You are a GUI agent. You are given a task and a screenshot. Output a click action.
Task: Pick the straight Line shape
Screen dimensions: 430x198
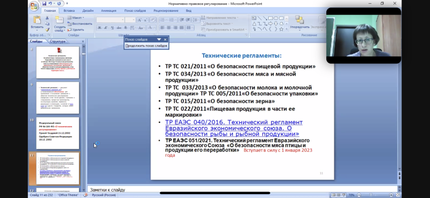click(260, 18)
